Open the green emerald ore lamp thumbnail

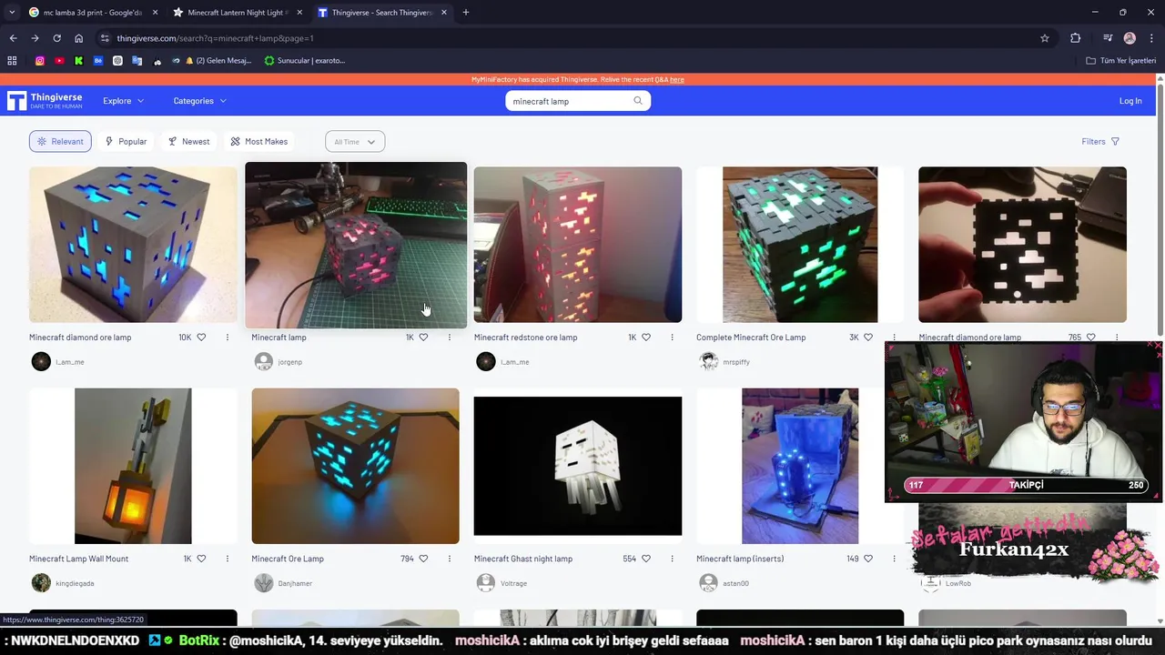click(x=800, y=245)
